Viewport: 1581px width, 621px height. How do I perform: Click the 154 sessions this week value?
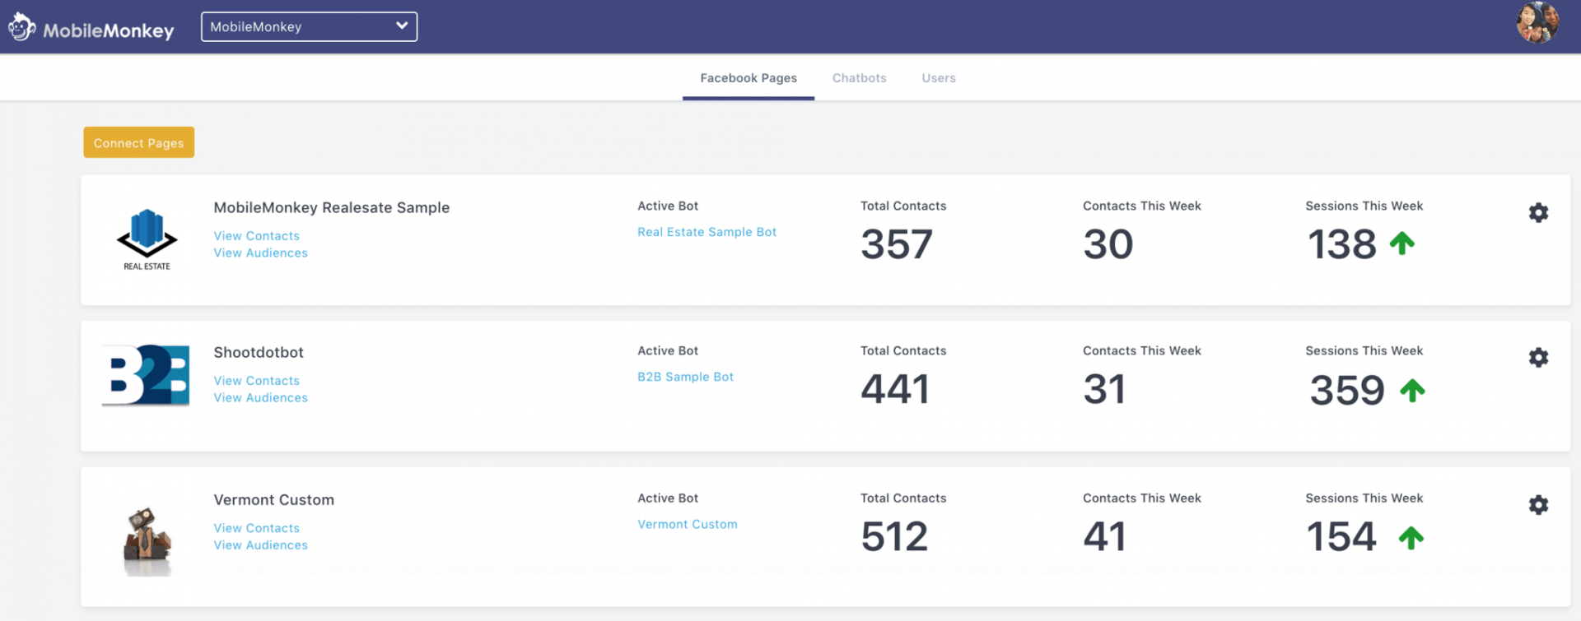pyautogui.click(x=1341, y=536)
